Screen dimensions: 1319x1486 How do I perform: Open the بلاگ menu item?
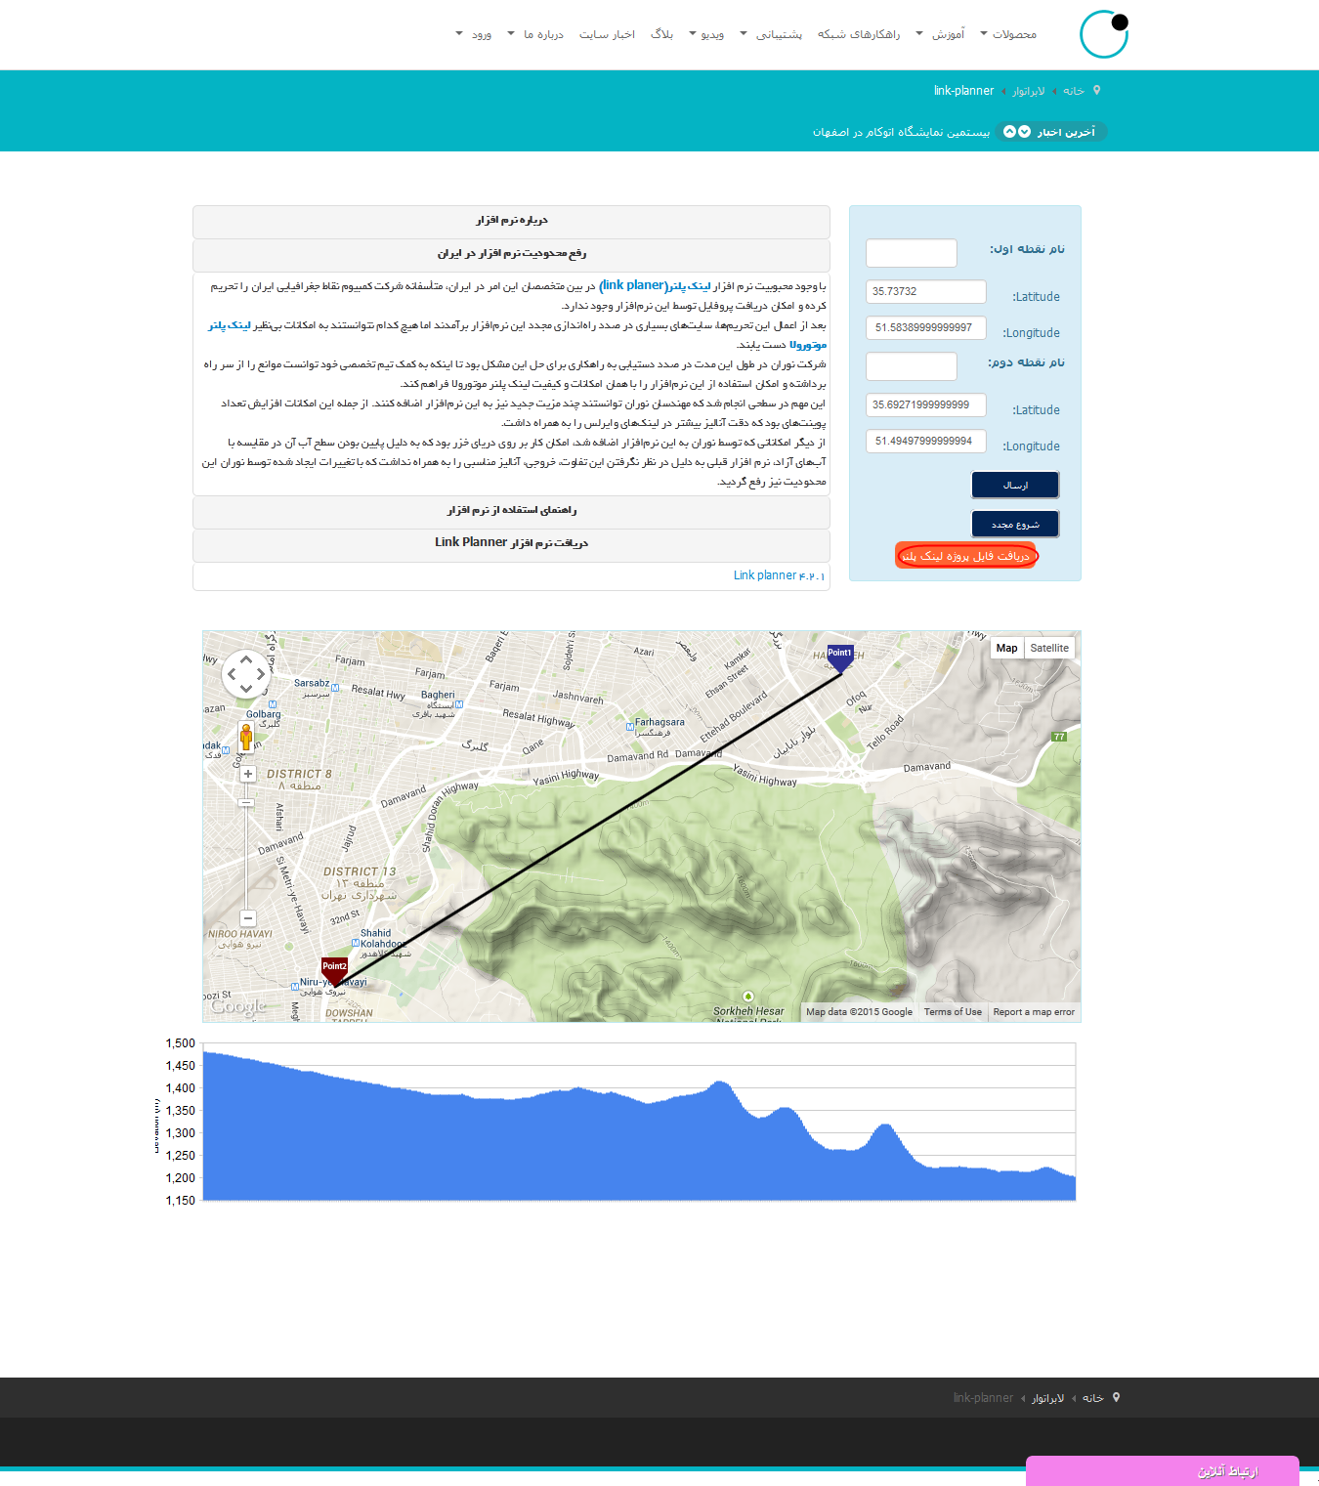(661, 34)
